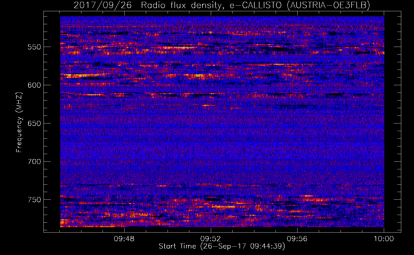Select the 700 frequency tick label

[x=34, y=162]
